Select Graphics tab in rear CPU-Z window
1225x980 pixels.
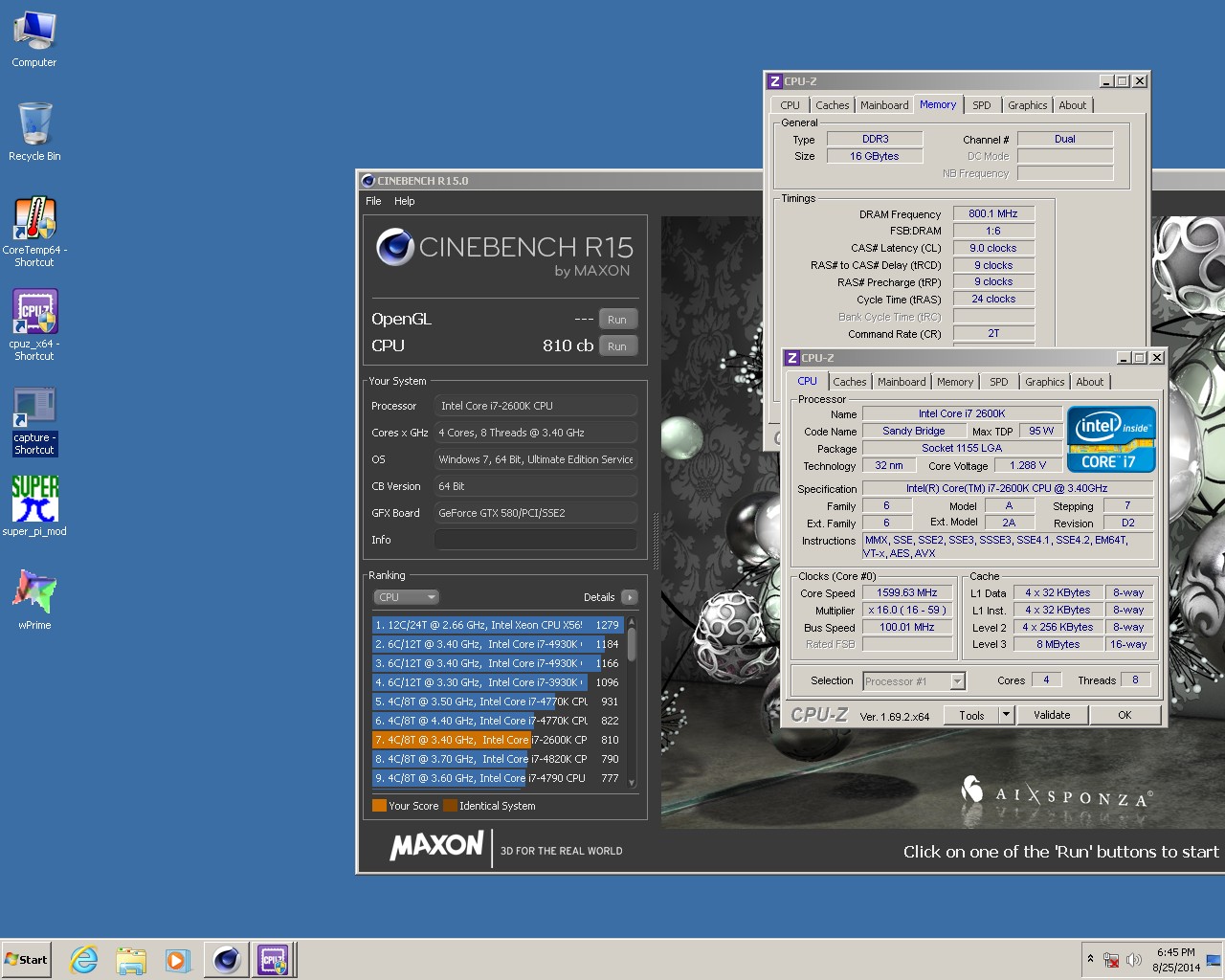(x=1027, y=105)
